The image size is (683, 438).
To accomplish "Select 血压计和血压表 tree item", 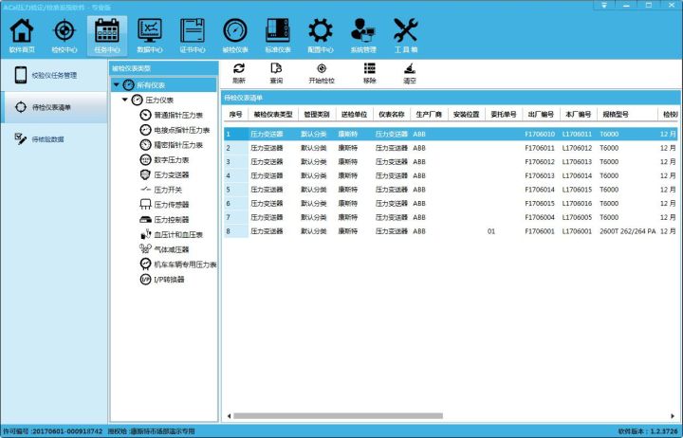I will (x=178, y=234).
